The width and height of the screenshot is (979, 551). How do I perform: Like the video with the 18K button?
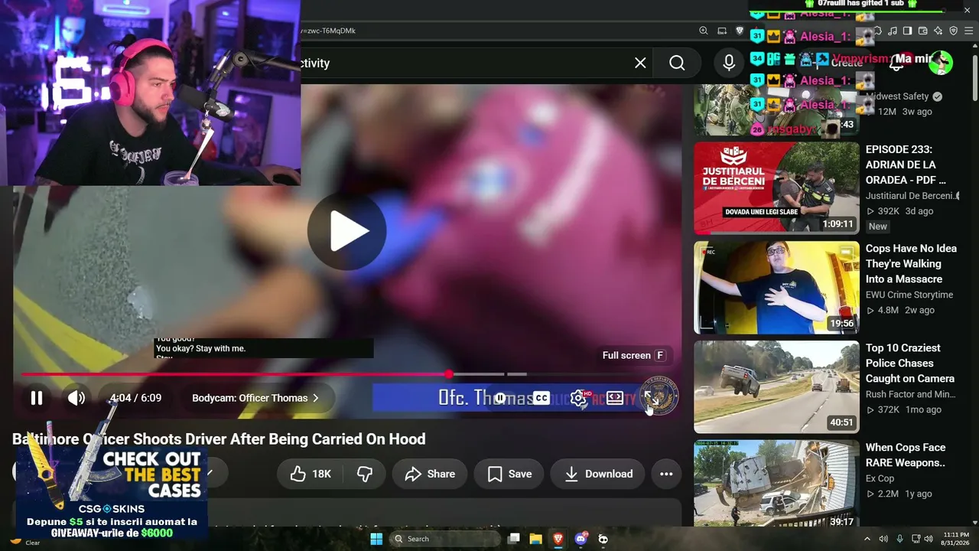tap(311, 474)
